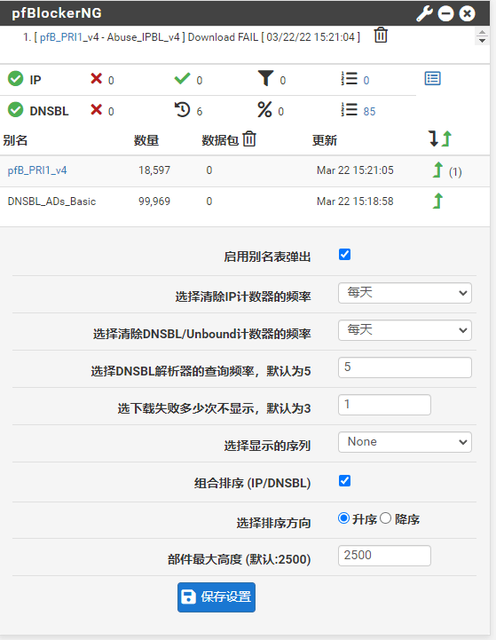Viewport: 496px width, 640px height.
Task: Select the 升序 radio button
Action: (344, 518)
